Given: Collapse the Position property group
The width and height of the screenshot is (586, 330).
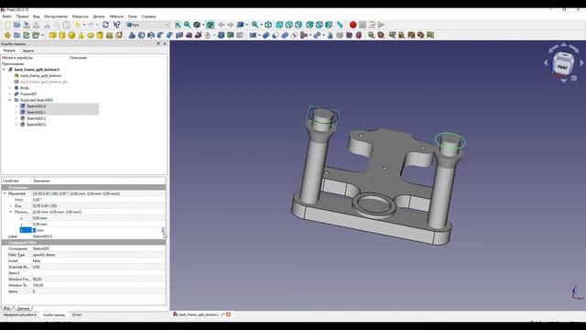Looking at the screenshot, I should 10,212.
